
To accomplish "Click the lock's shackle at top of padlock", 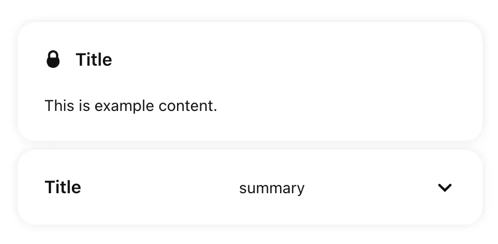I will point(53,54).
